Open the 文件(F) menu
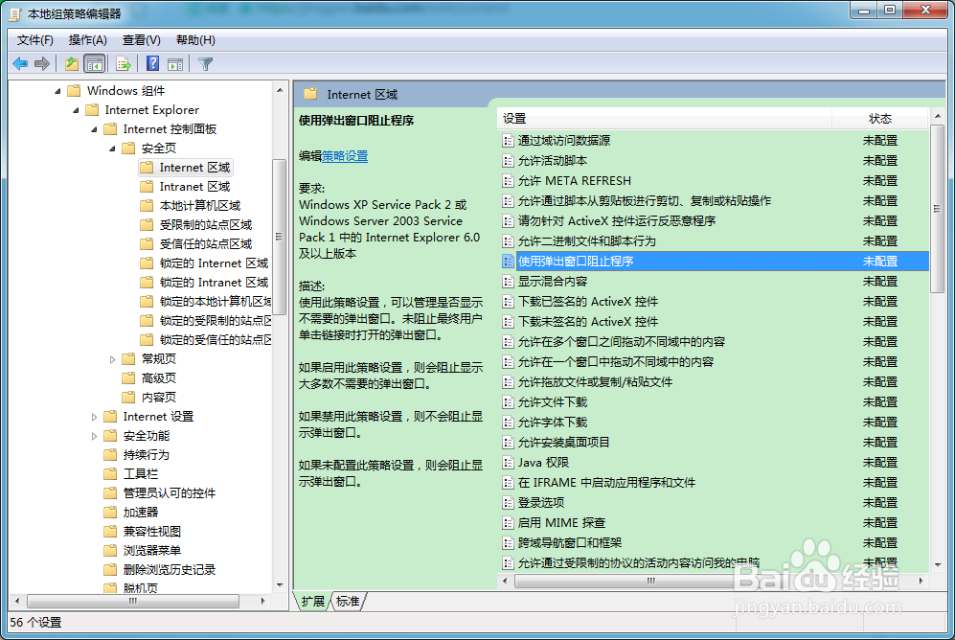 [x=35, y=40]
